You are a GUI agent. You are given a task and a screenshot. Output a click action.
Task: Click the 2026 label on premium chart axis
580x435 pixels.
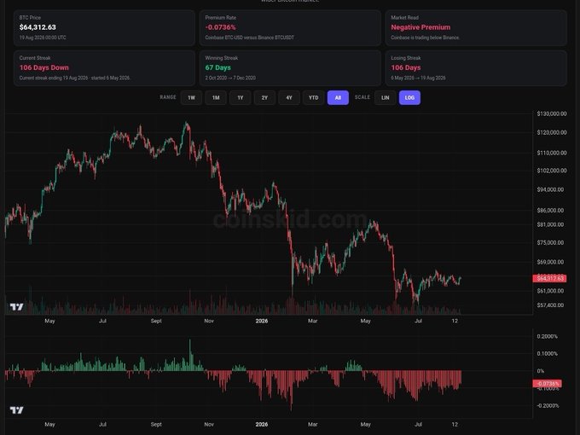(x=262, y=424)
